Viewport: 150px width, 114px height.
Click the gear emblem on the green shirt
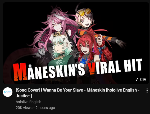pyautogui.click(x=60, y=62)
